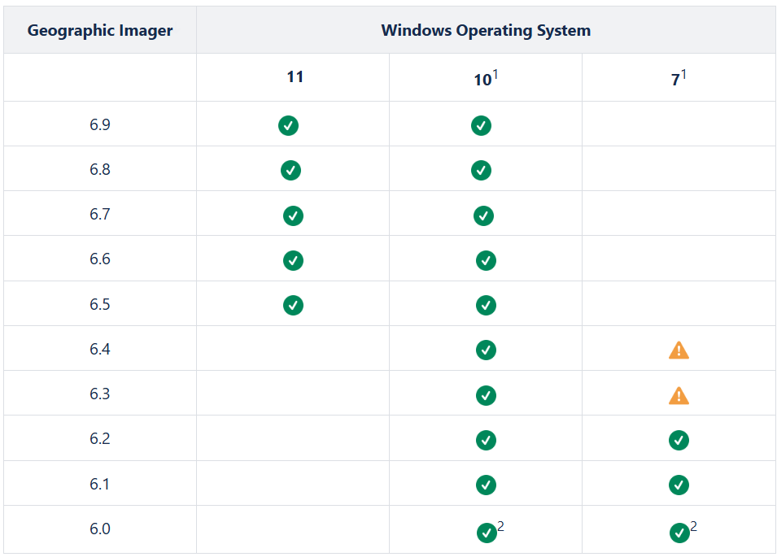
Task: Click the green check for 6.4 on Windows 10
Action: click(x=486, y=350)
